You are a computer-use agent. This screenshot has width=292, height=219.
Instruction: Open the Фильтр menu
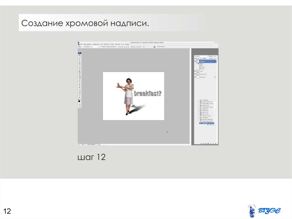pos(112,44)
